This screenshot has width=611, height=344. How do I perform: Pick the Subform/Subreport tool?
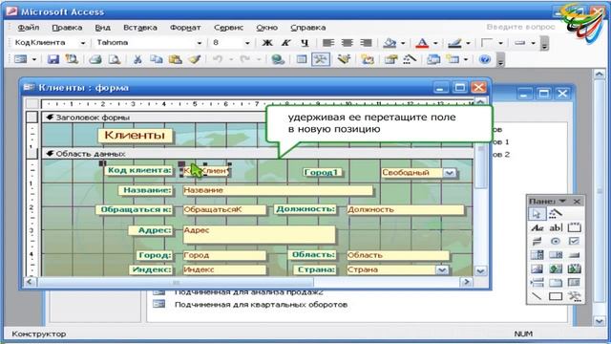[x=575, y=283]
